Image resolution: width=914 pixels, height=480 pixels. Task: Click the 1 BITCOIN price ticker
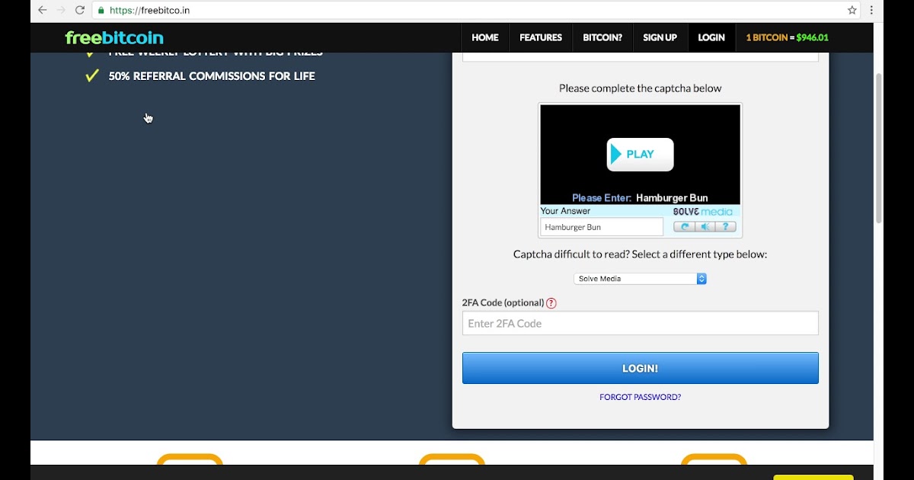point(788,37)
